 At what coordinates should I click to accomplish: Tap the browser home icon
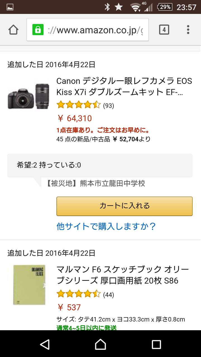point(13,30)
